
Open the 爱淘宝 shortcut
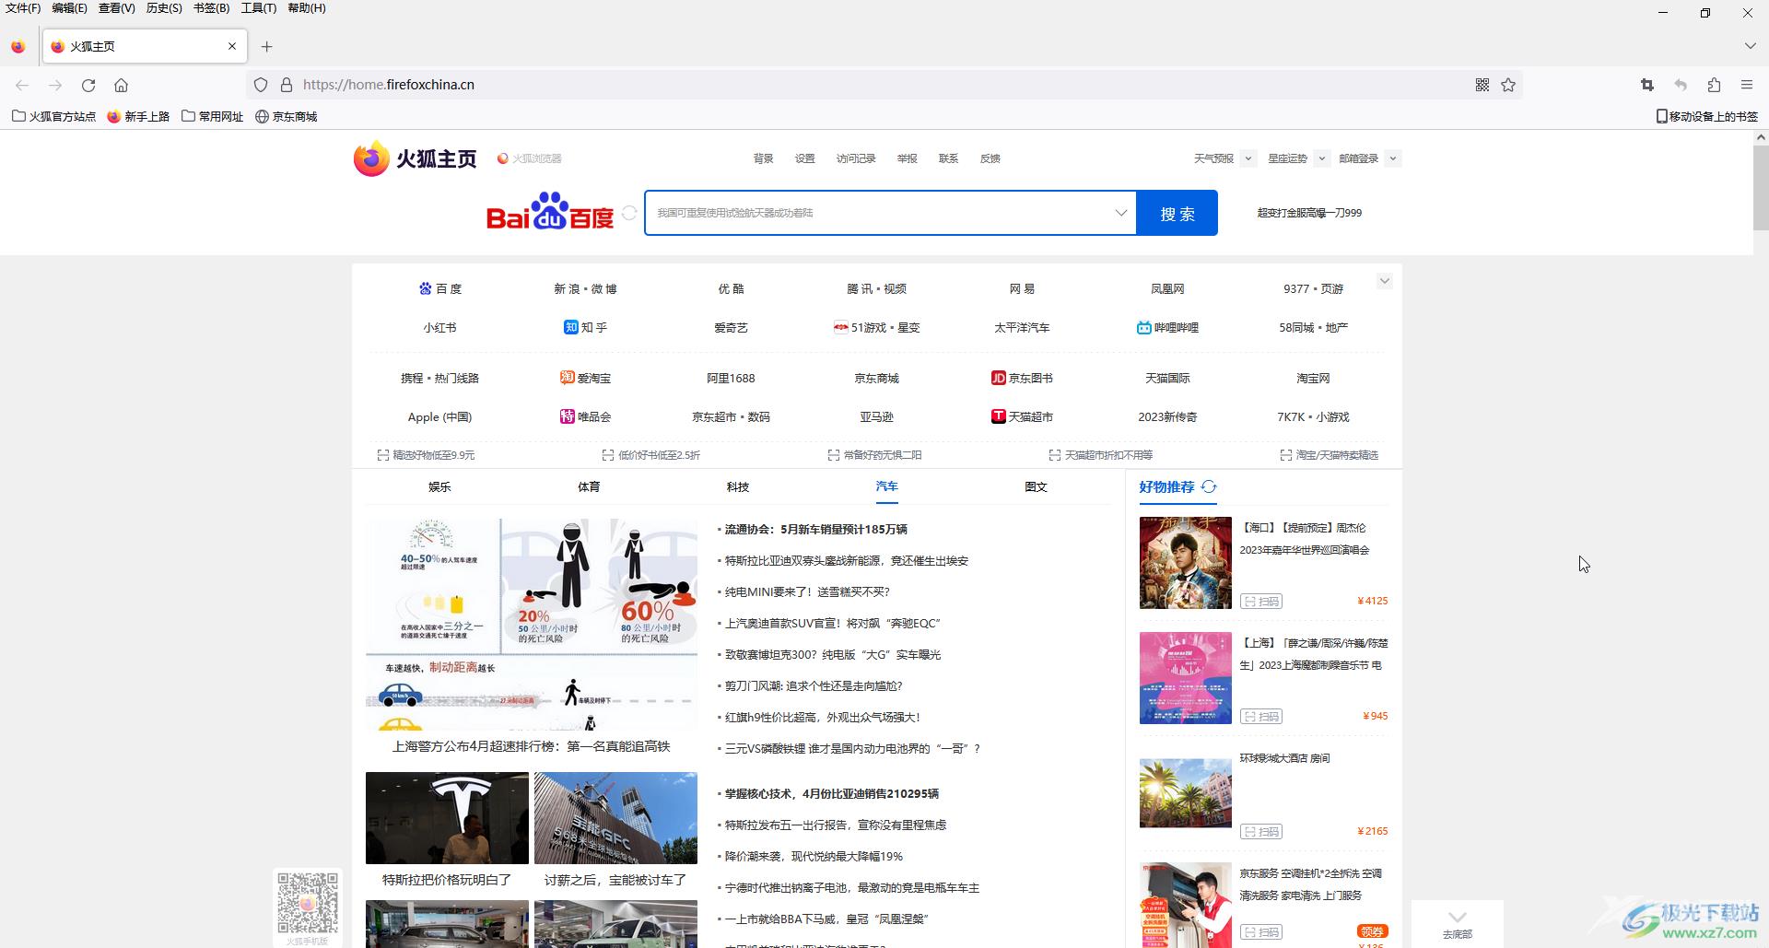(585, 378)
